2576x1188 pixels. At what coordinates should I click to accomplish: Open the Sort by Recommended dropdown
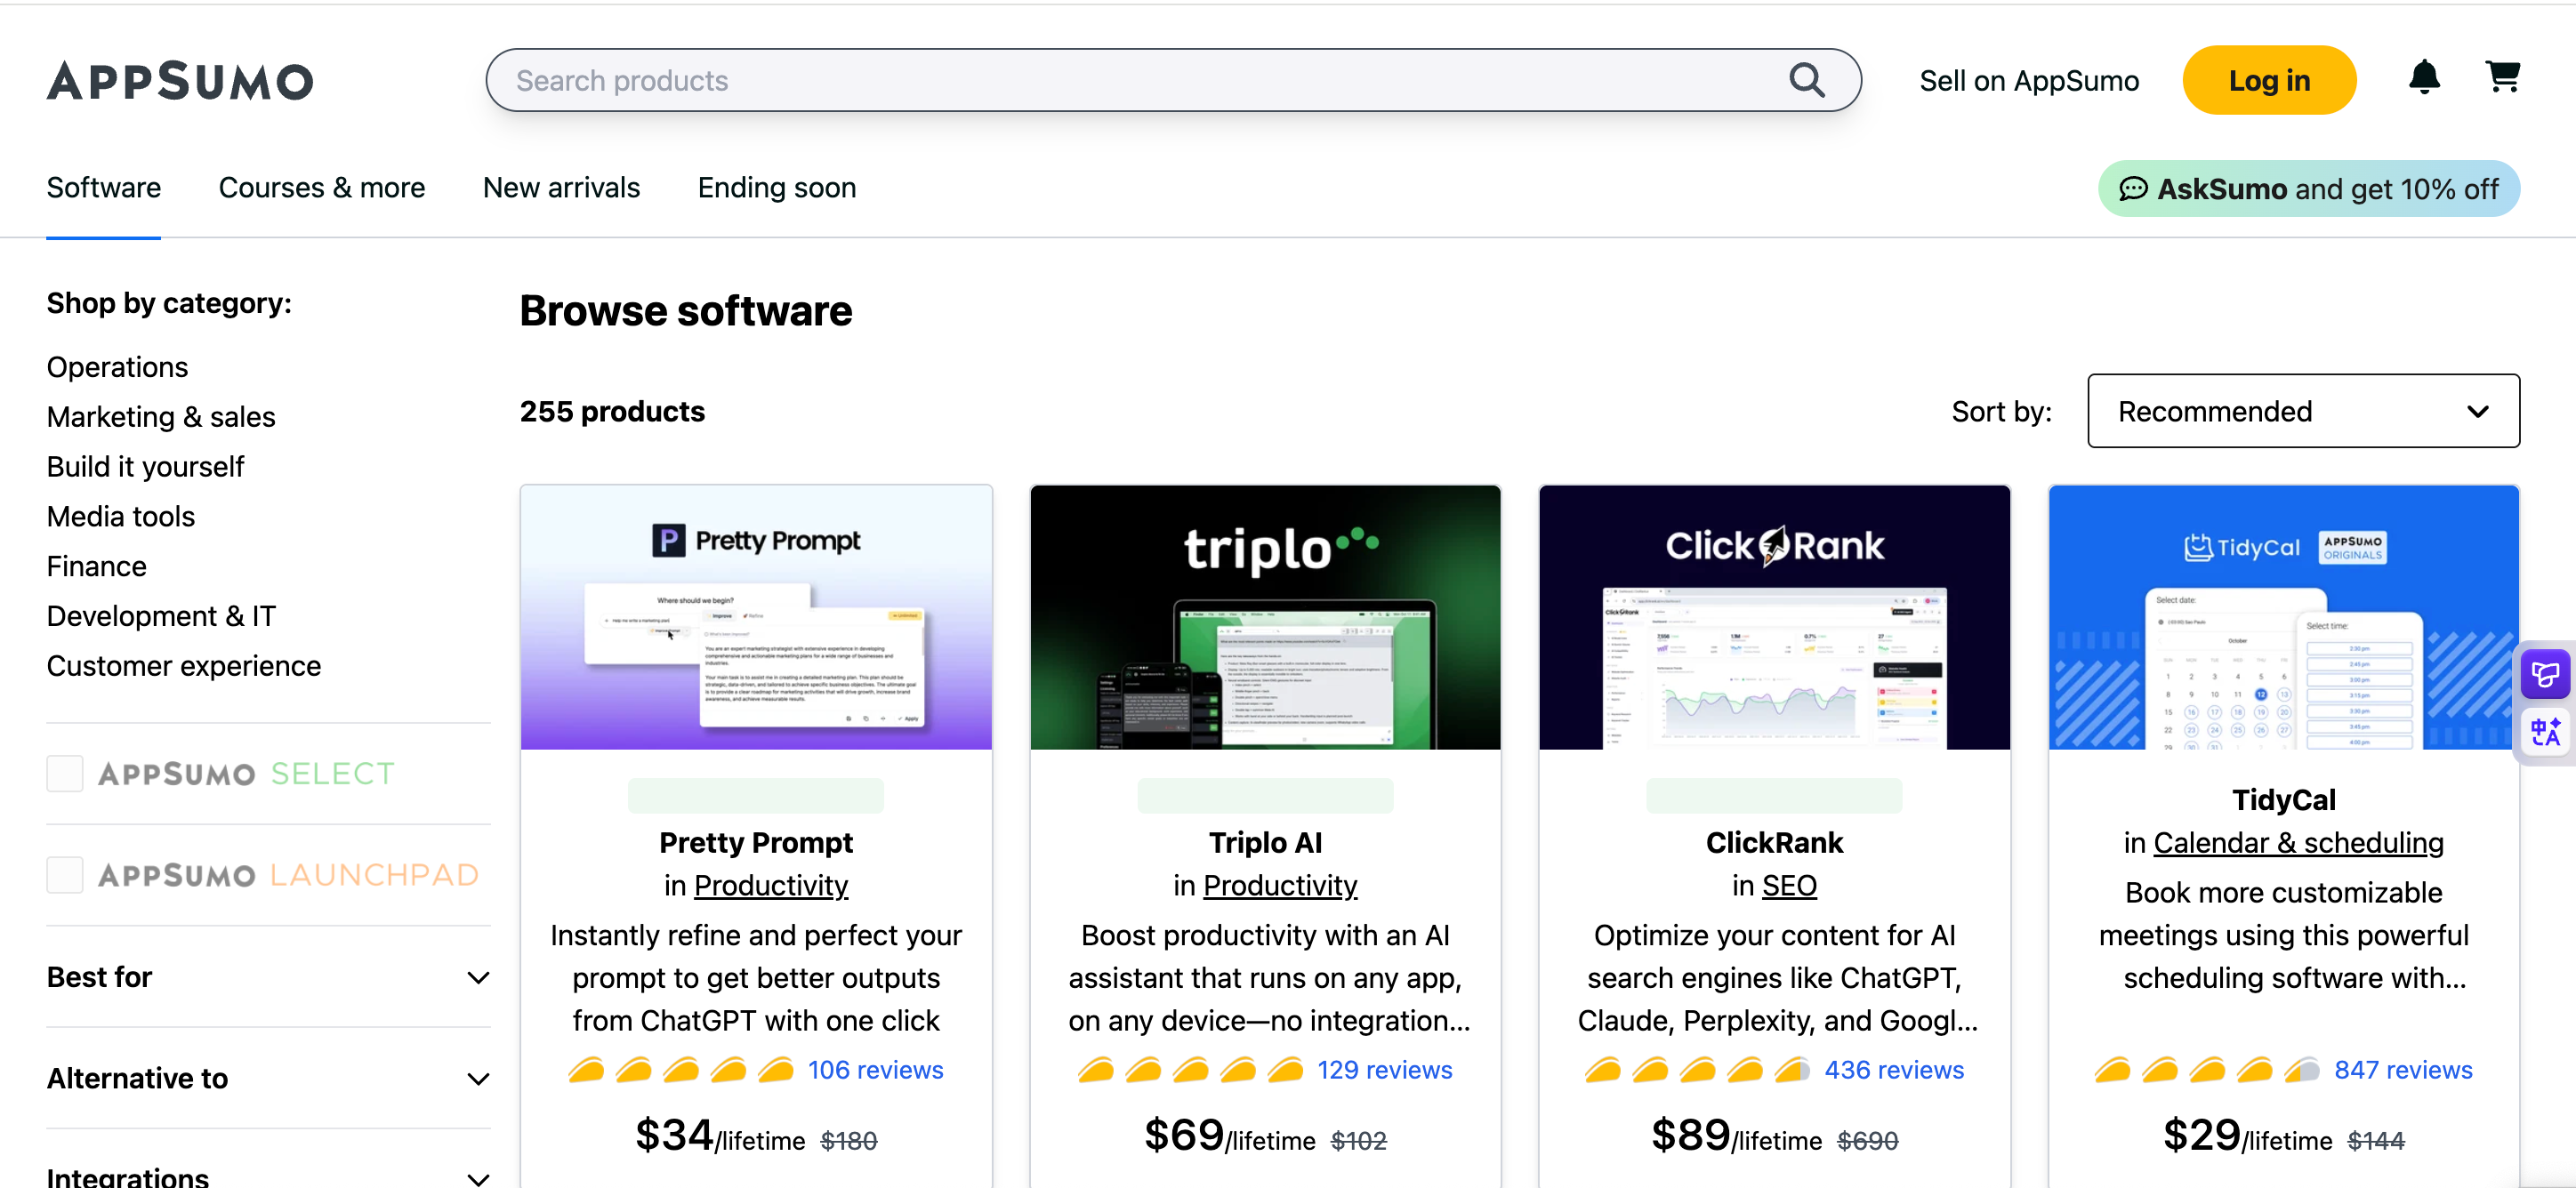2303,411
